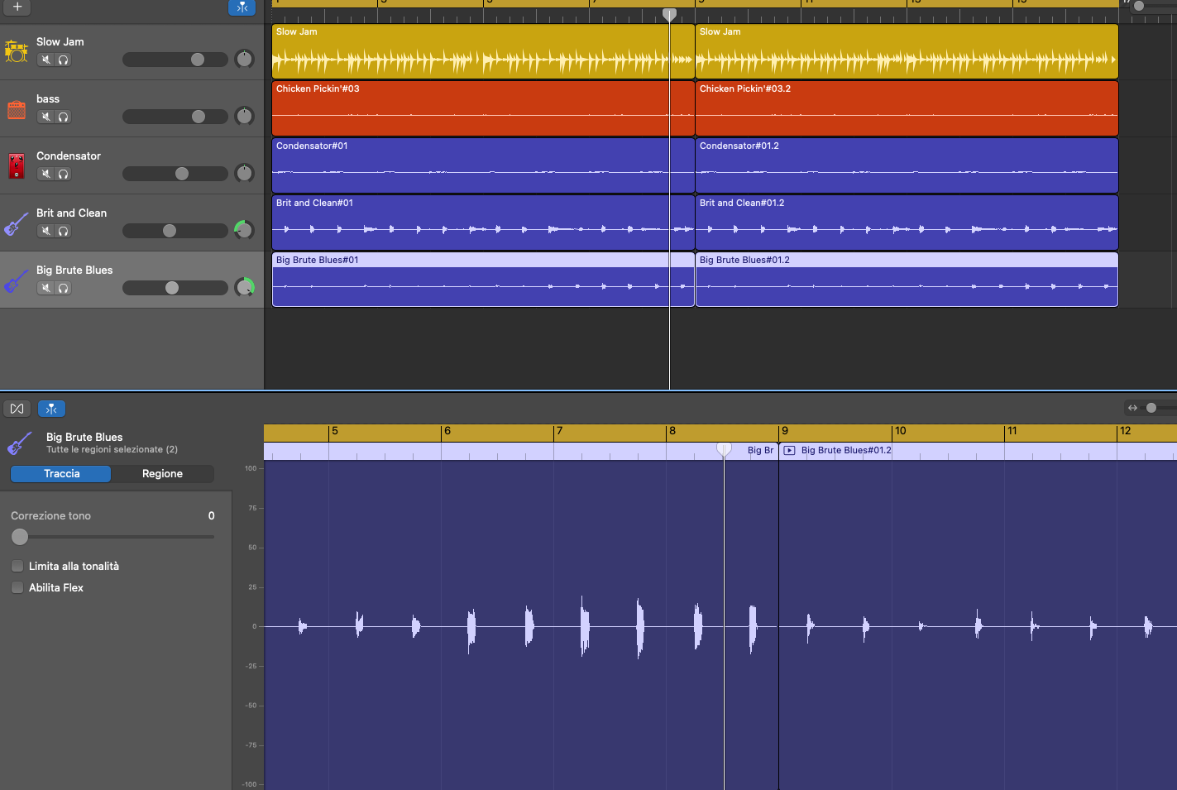
Task: Click the Big Brute Blues guitar track icon
Action: (17, 280)
